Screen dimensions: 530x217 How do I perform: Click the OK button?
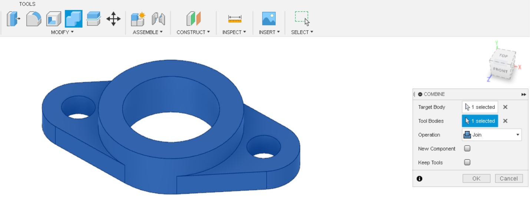point(476,178)
